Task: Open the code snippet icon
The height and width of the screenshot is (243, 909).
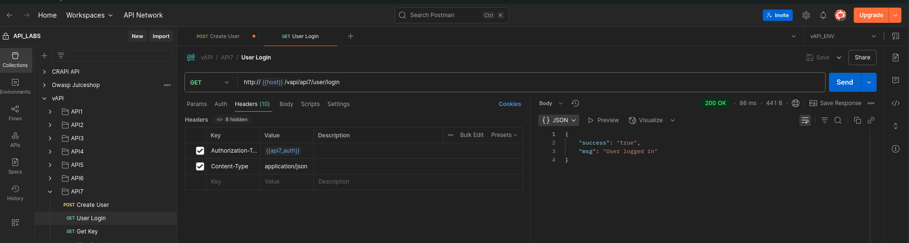Action: (896, 103)
